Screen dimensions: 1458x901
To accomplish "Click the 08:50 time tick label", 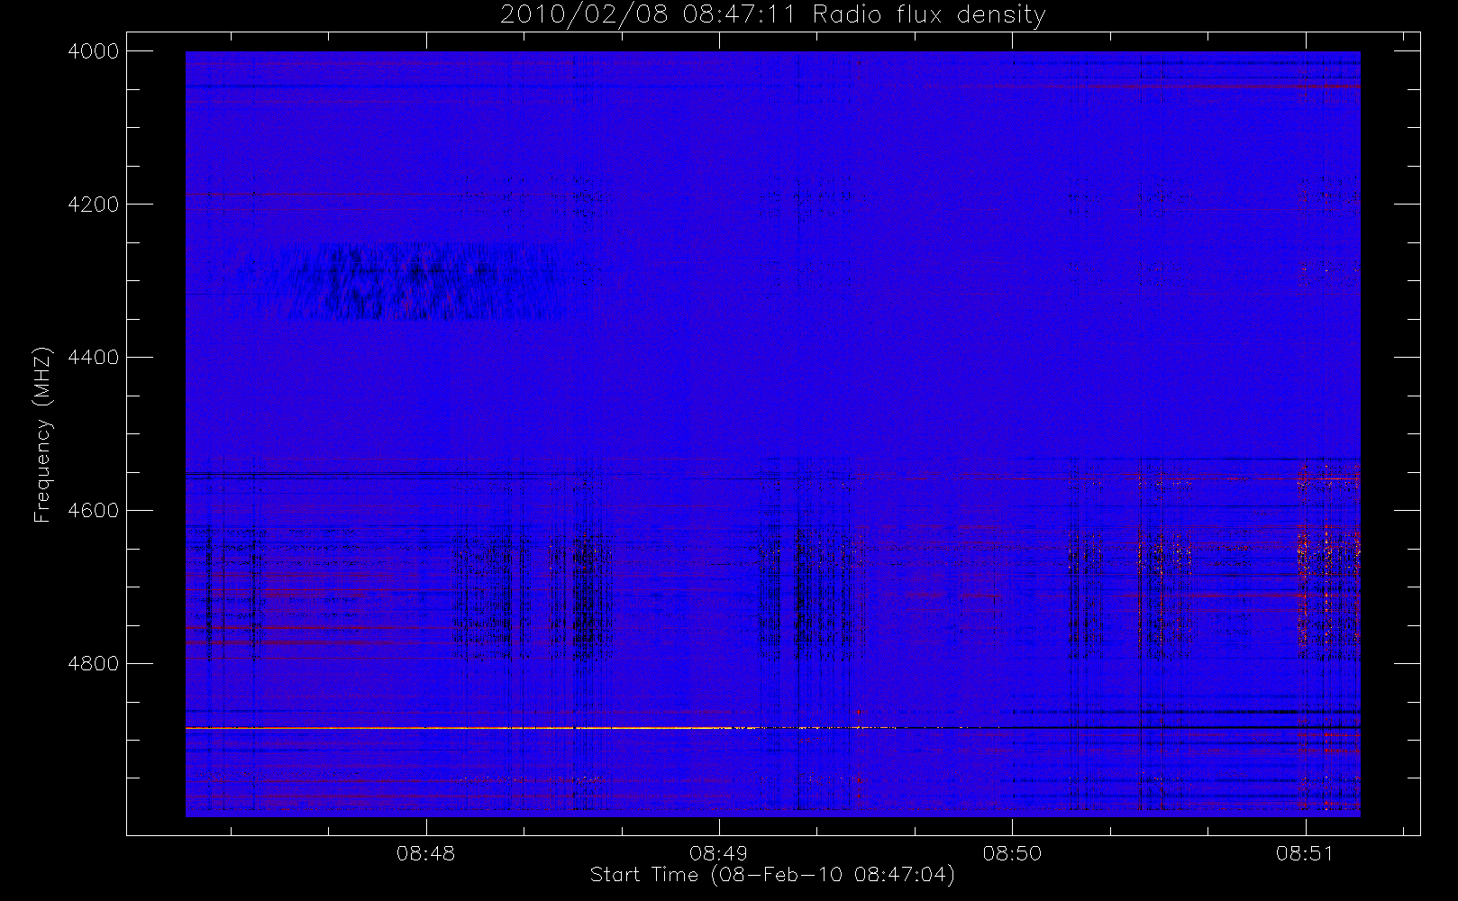I will tap(1012, 853).
